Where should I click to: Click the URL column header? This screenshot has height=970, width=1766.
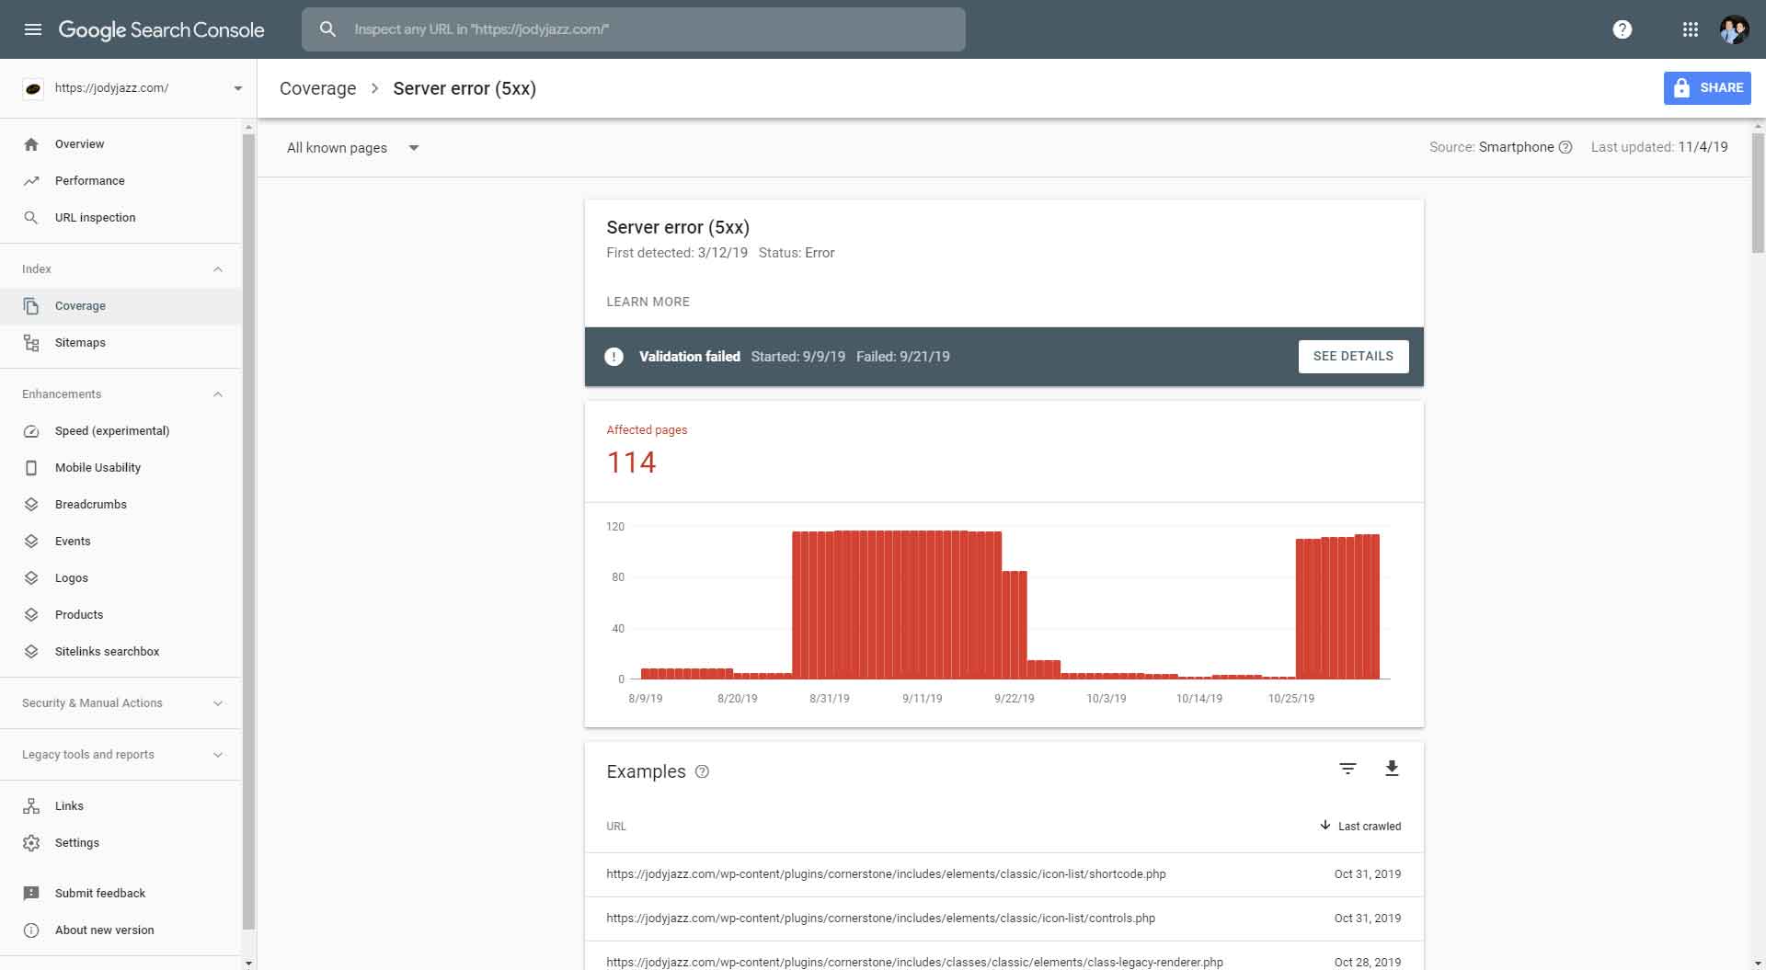[x=616, y=827]
